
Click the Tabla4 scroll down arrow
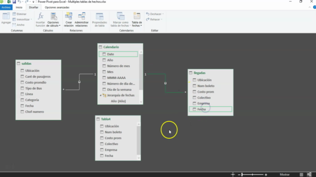pyautogui.click(x=139, y=158)
